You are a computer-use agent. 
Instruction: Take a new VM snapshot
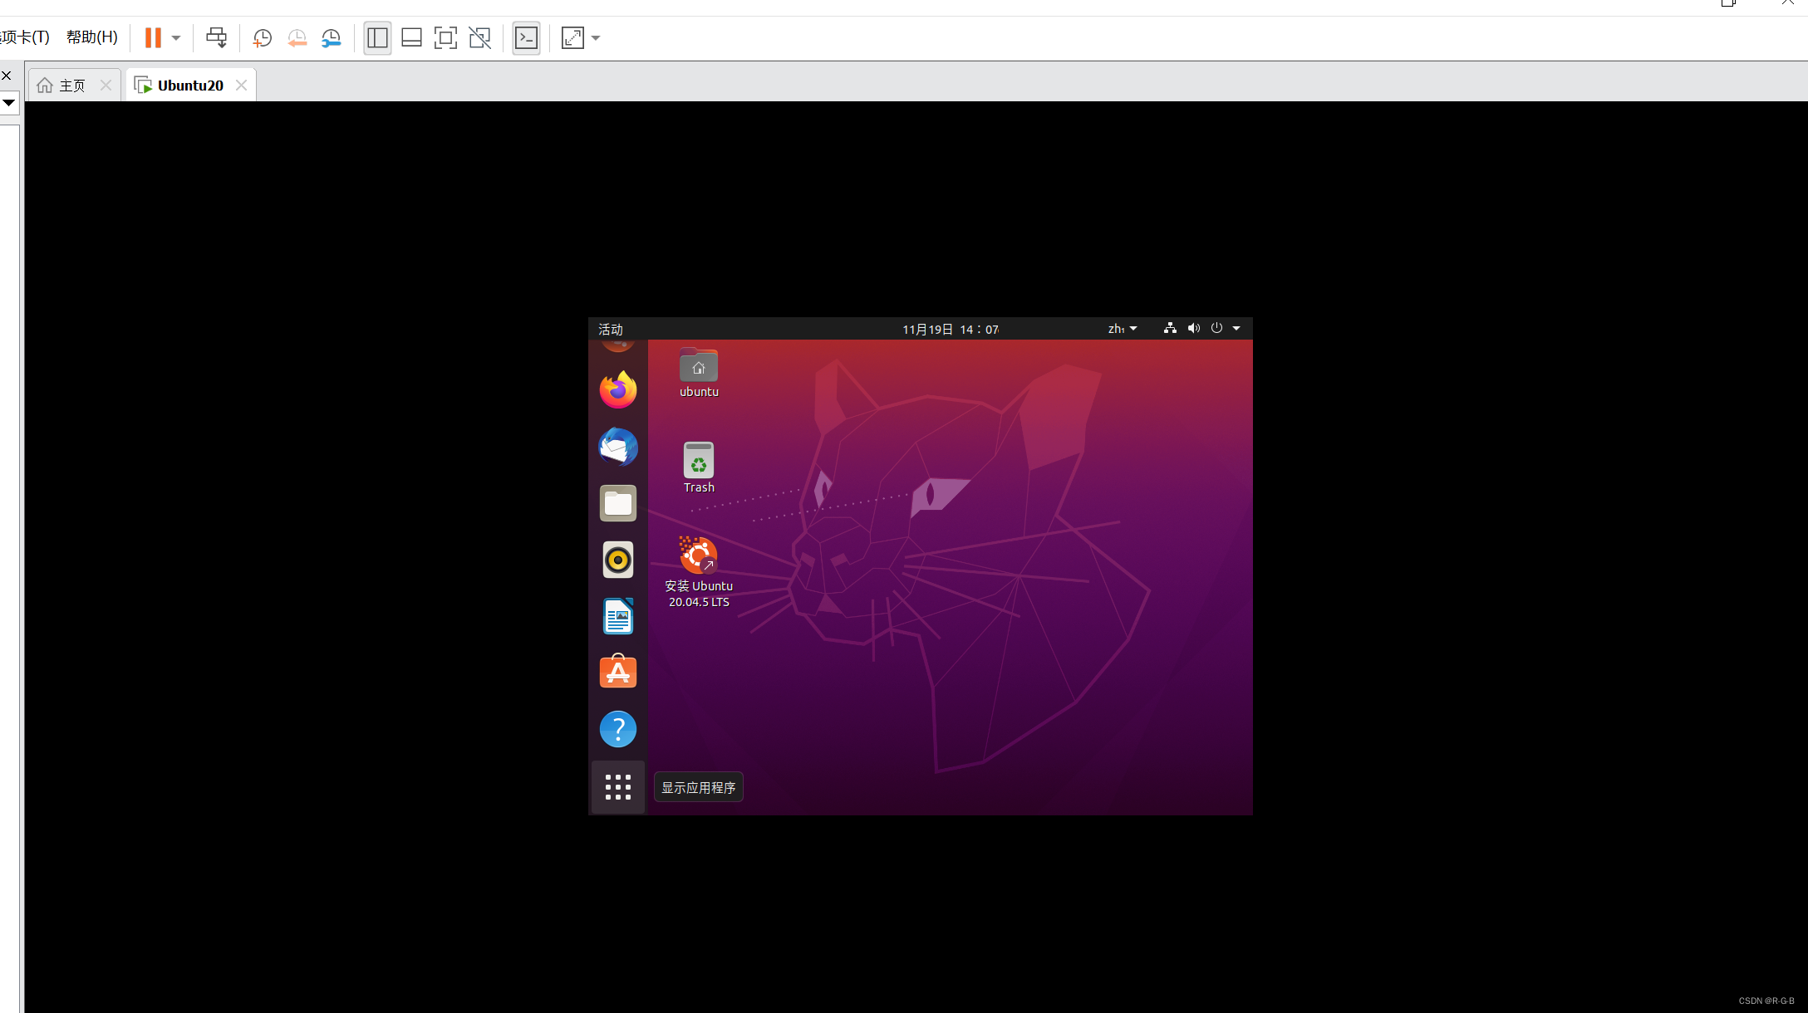(262, 37)
